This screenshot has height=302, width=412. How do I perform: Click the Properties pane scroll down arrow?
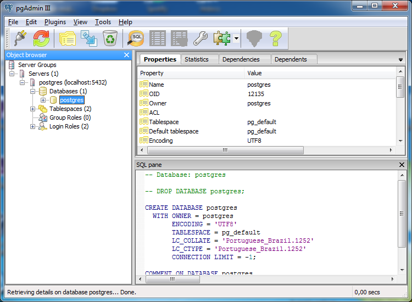400,141
